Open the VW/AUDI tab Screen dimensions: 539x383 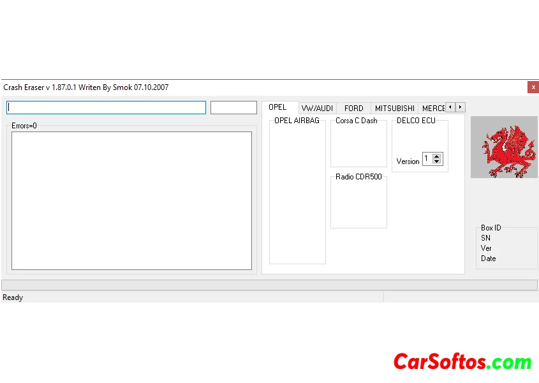point(317,109)
